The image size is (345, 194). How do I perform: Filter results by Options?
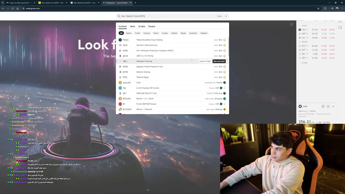tap(204, 33)
